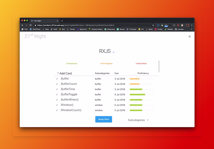Expand the Subcategories dropdown beside Study Deck
Image resolution: width=214 pixels, height=149 pixels.
click(148, 120)
